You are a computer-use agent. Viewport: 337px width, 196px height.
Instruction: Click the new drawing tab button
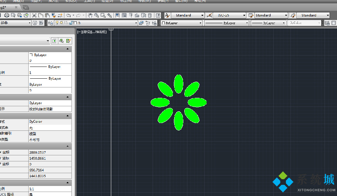(26, 7)
